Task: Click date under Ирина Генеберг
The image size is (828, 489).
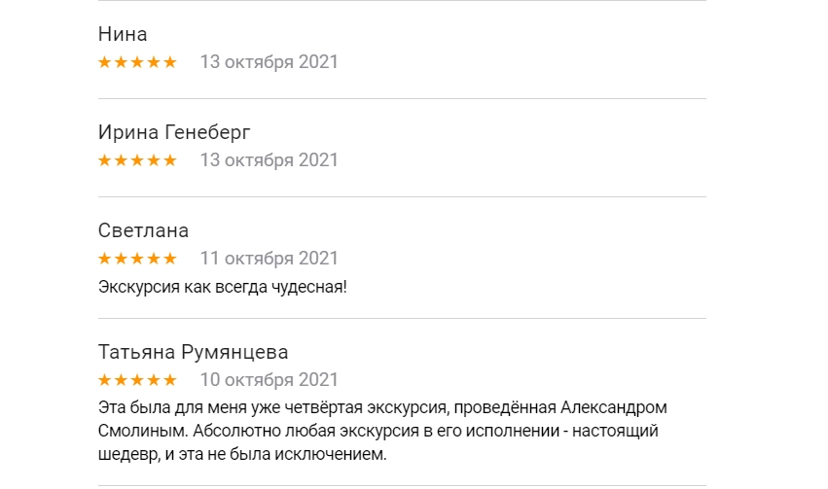Action: [270, 160]
